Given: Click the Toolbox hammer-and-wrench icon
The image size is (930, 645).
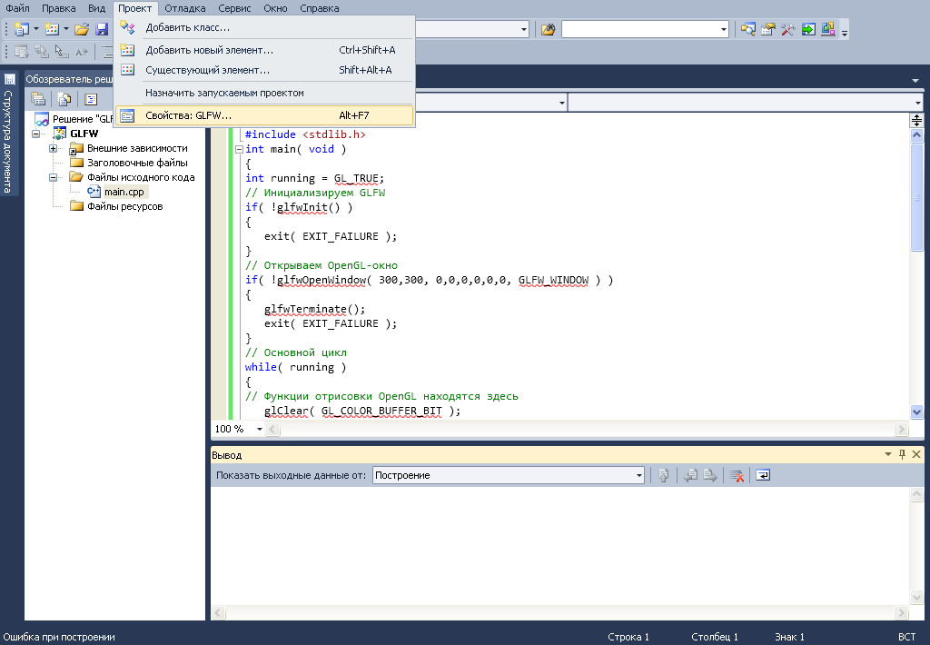Looking at the screenshot, I should 787,29.
